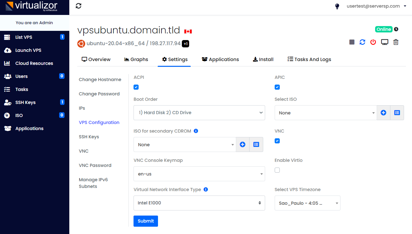Click the Users group icon
The width and height of the screenshot is (412, 234).
click(7, 76)
